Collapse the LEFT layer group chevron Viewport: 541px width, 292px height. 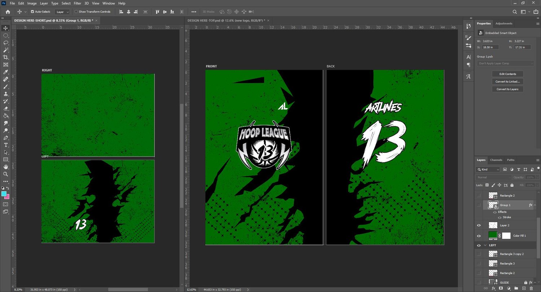click(485, 245)
